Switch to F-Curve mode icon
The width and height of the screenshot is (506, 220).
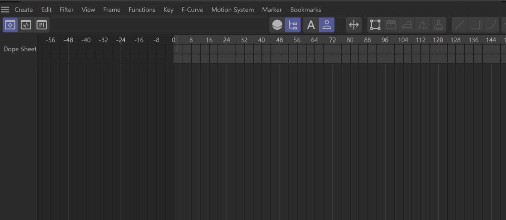pos(26,25)
